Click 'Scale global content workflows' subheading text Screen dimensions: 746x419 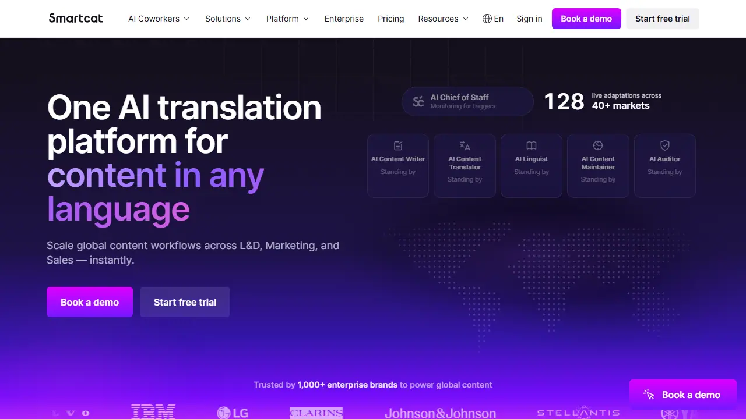point(193,253)
